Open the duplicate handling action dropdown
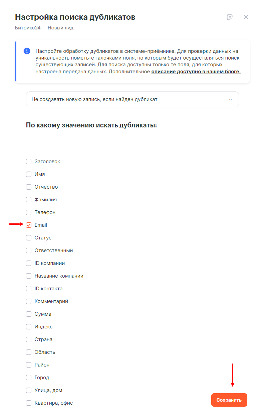This screenshot has height=410, width=264. pos(132,99)
